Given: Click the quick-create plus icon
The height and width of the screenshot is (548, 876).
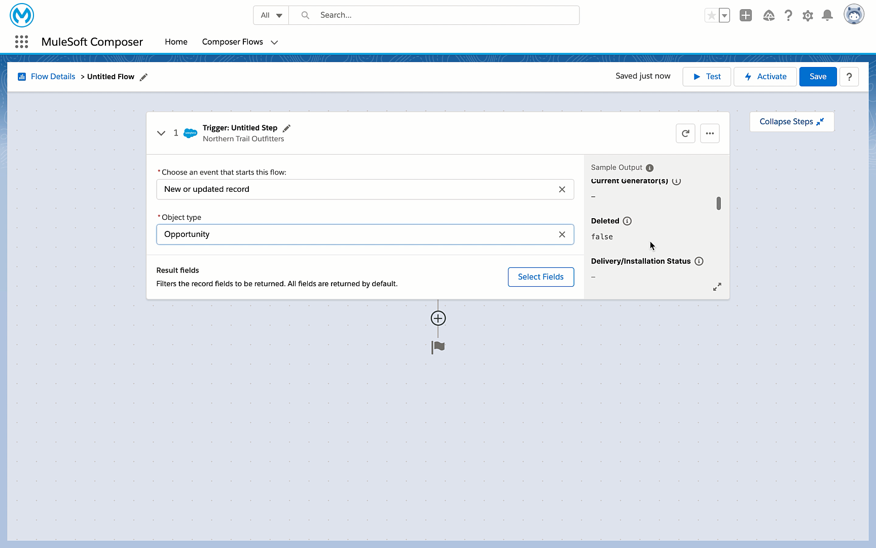Looking at the screenshot, I should (745, 15).
